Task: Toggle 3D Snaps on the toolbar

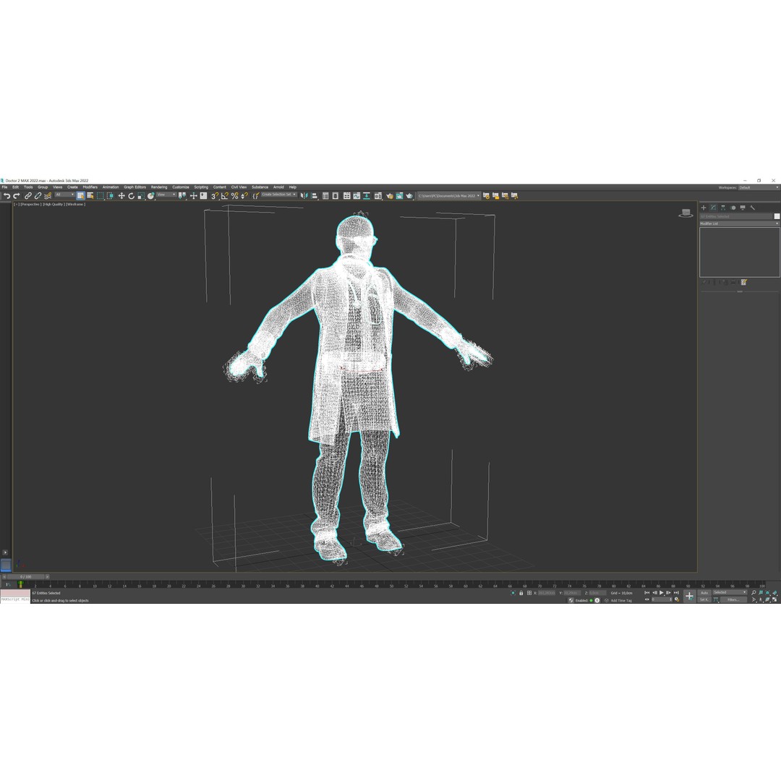Action: click(215, 196)
